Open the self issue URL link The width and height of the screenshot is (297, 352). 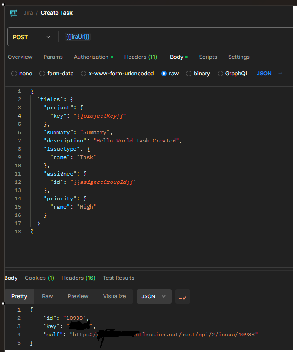pyautogui.click(x=164, y=335)
